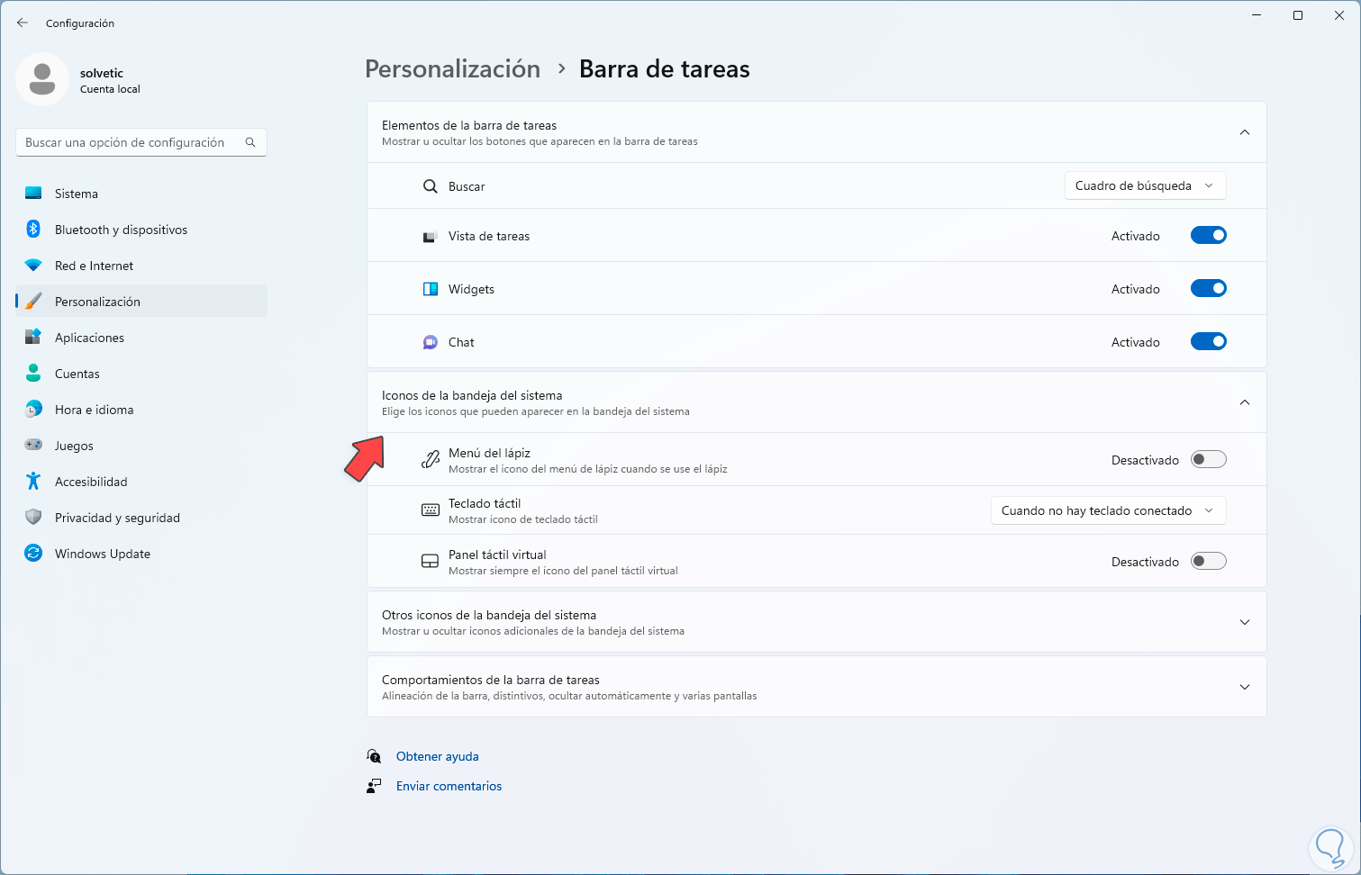Click the 'Buscar una opción de configuración' field

tap(126, 142)
